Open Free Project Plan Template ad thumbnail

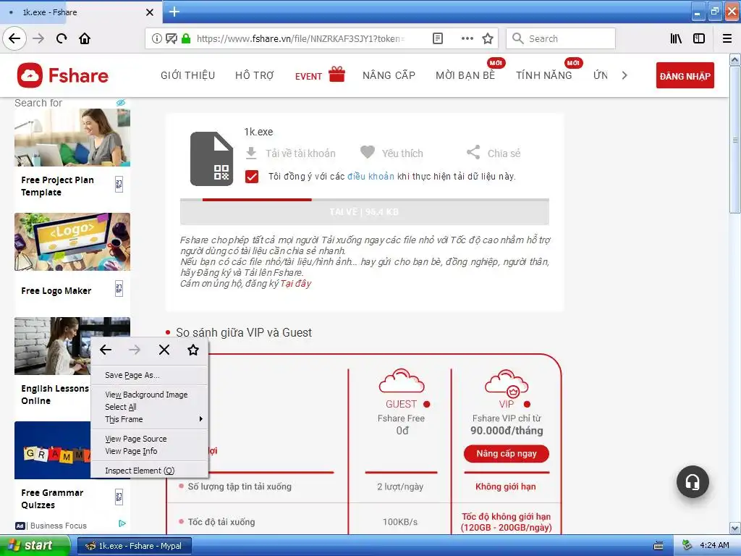[72, 137]
